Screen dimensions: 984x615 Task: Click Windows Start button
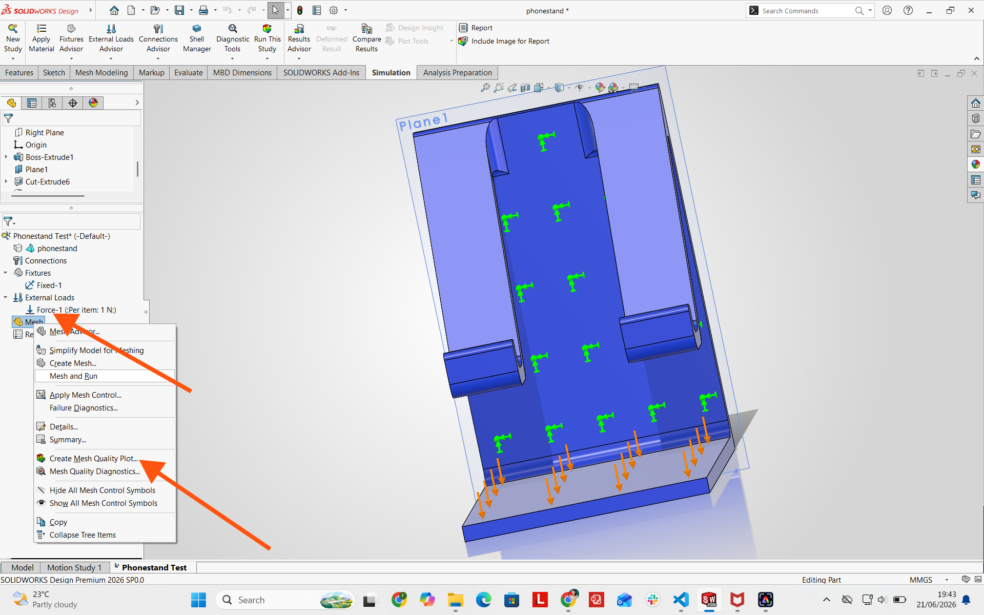198,600
